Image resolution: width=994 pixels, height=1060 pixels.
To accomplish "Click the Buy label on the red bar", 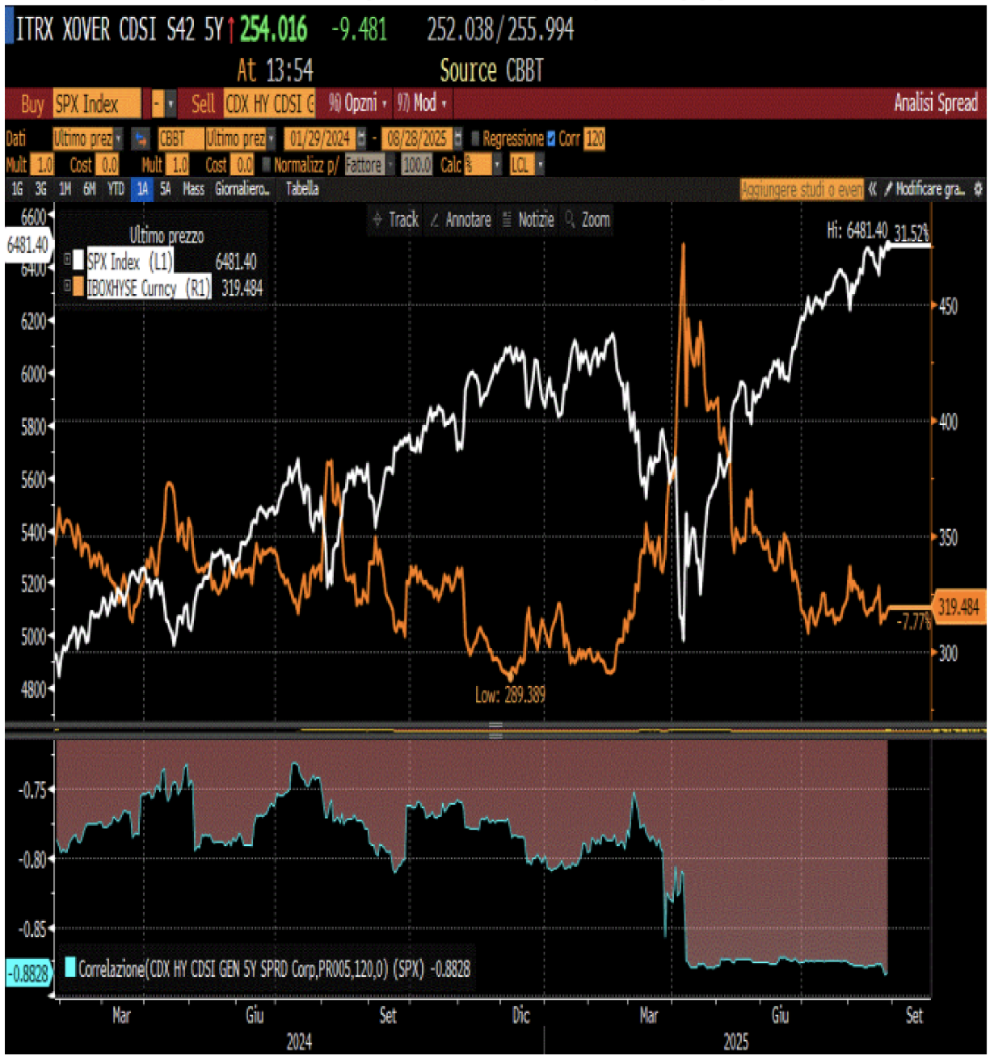I will [32, 103].
